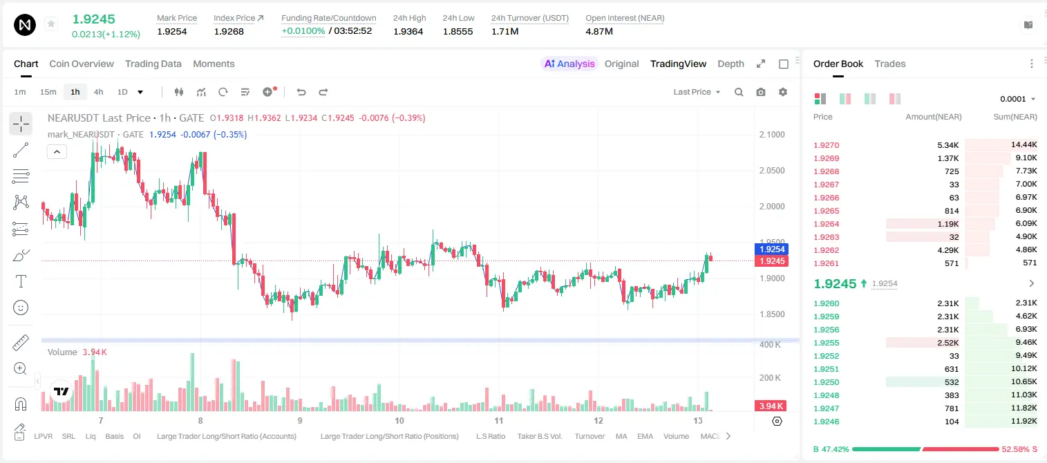The width and height of the screenshot is (1047, 463).
Task: Switch to the Trades tab
Action: (890, 64)
